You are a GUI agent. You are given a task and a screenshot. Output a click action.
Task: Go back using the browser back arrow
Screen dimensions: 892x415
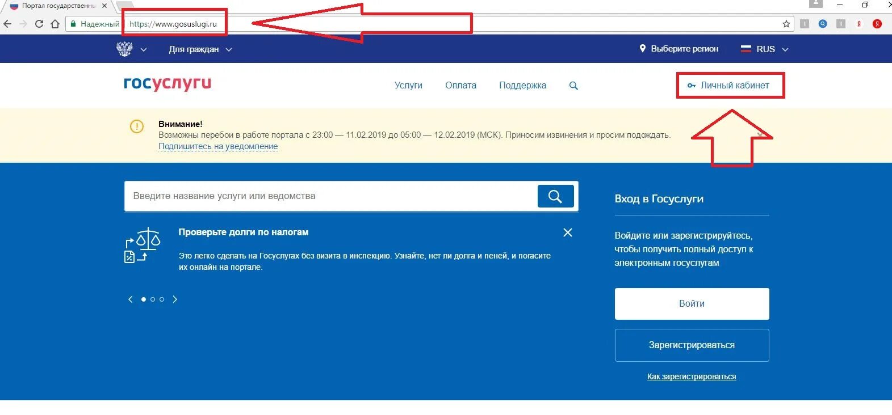(7, 24)
